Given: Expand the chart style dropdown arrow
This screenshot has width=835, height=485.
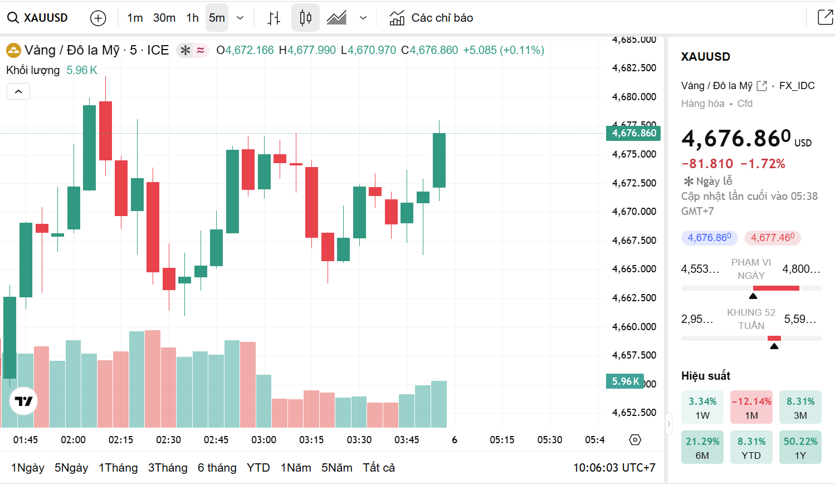Looking at the screenshot, I should point(363,18).
